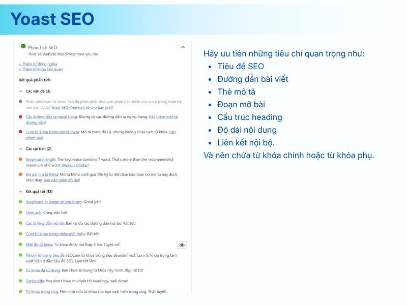Collapse the Phân tích SEO panel with the top chevron
The height and width of the screenshot is (305, 407).
point(183,47)
